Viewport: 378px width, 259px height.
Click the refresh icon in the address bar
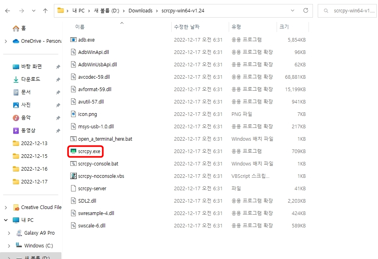306,10
